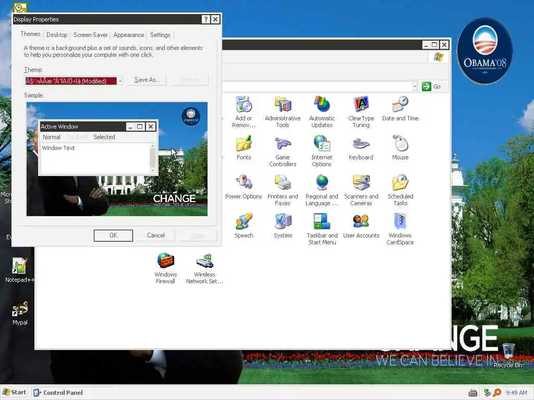
Task: Open Game Controllers applet
Action: click(283, 151)
